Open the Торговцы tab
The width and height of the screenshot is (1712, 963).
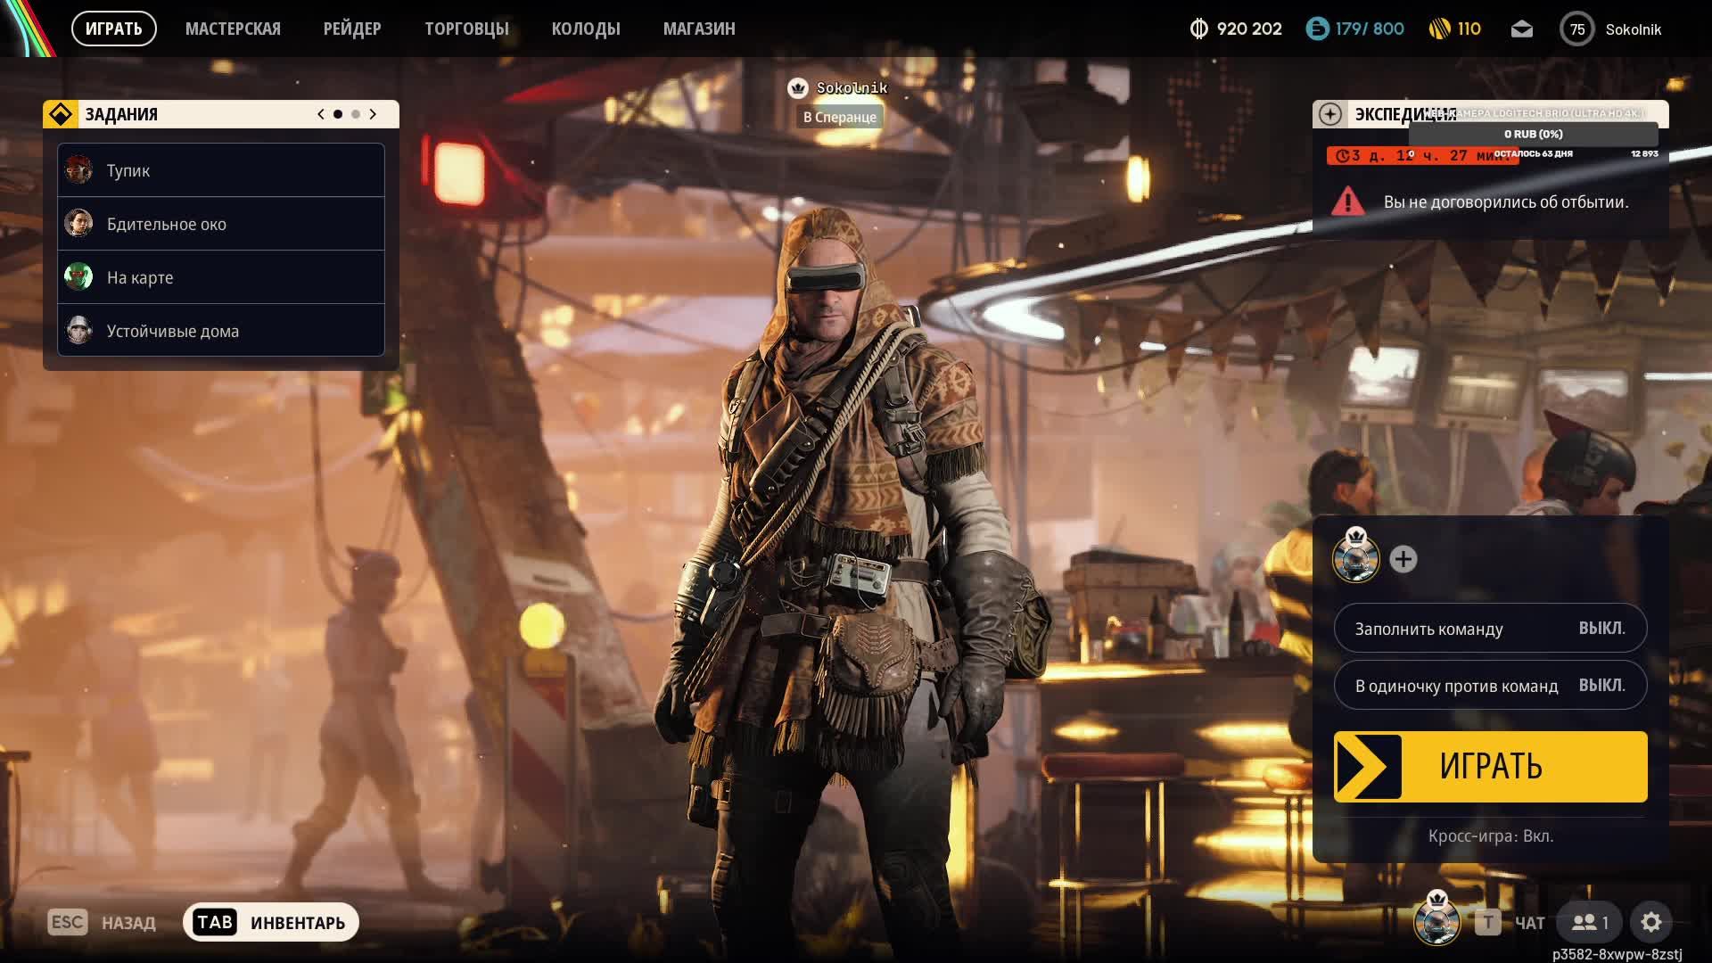pos(466,29)
